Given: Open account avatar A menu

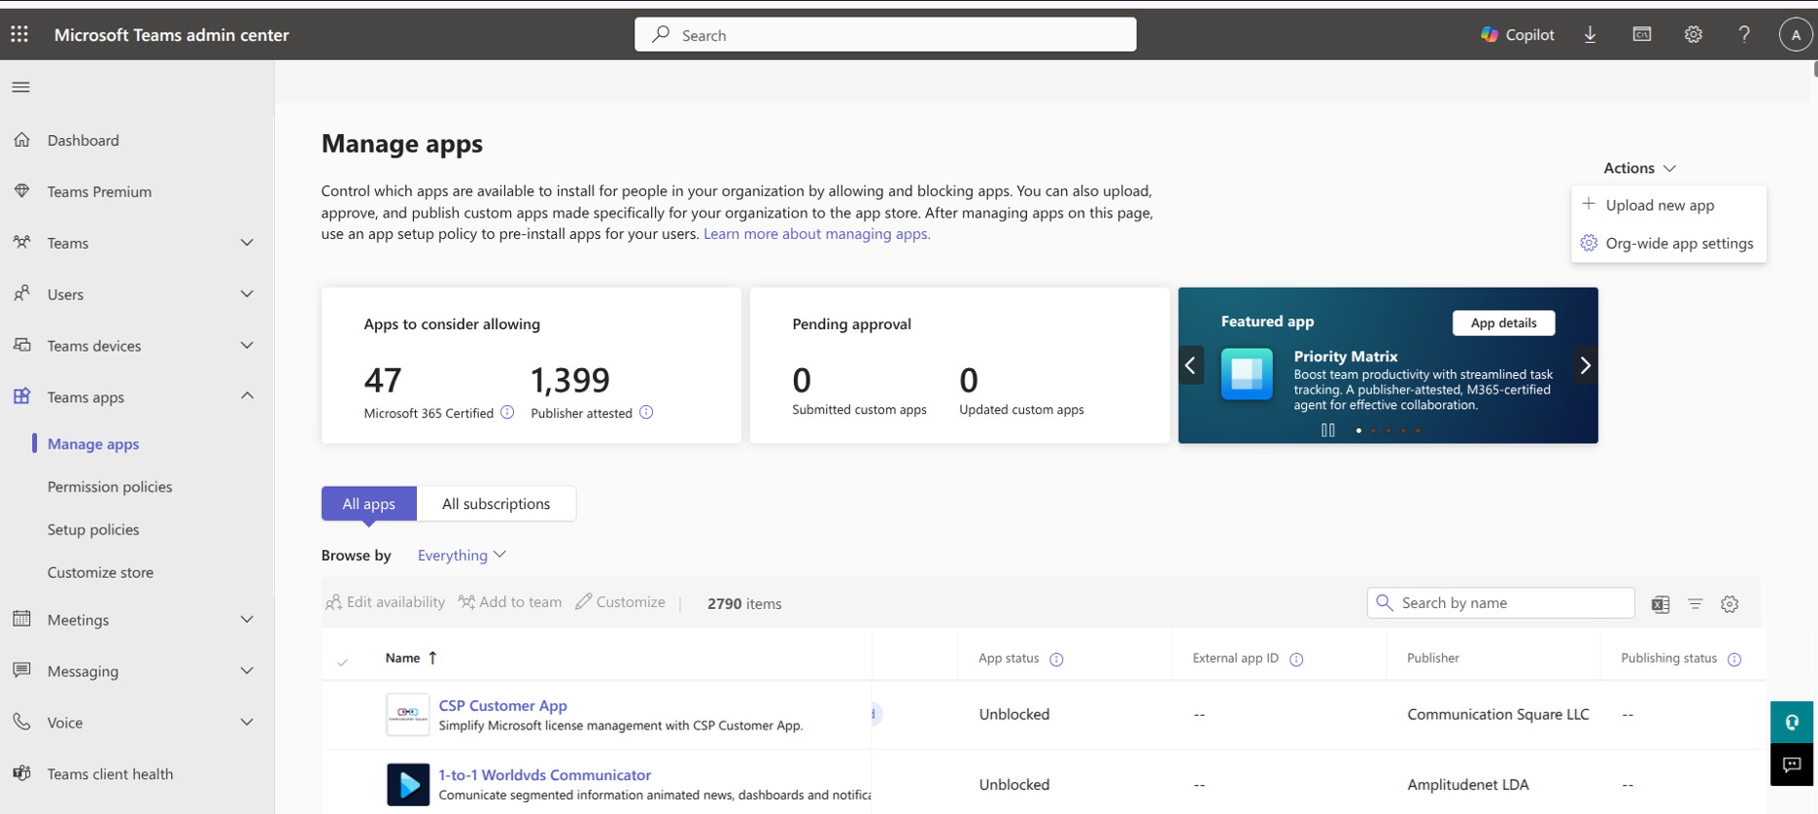Looking at the screenshot, I should (x=1796, y=35).
